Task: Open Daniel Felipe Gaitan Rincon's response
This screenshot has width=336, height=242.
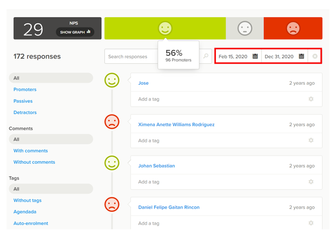Action: tap(169, 207)
